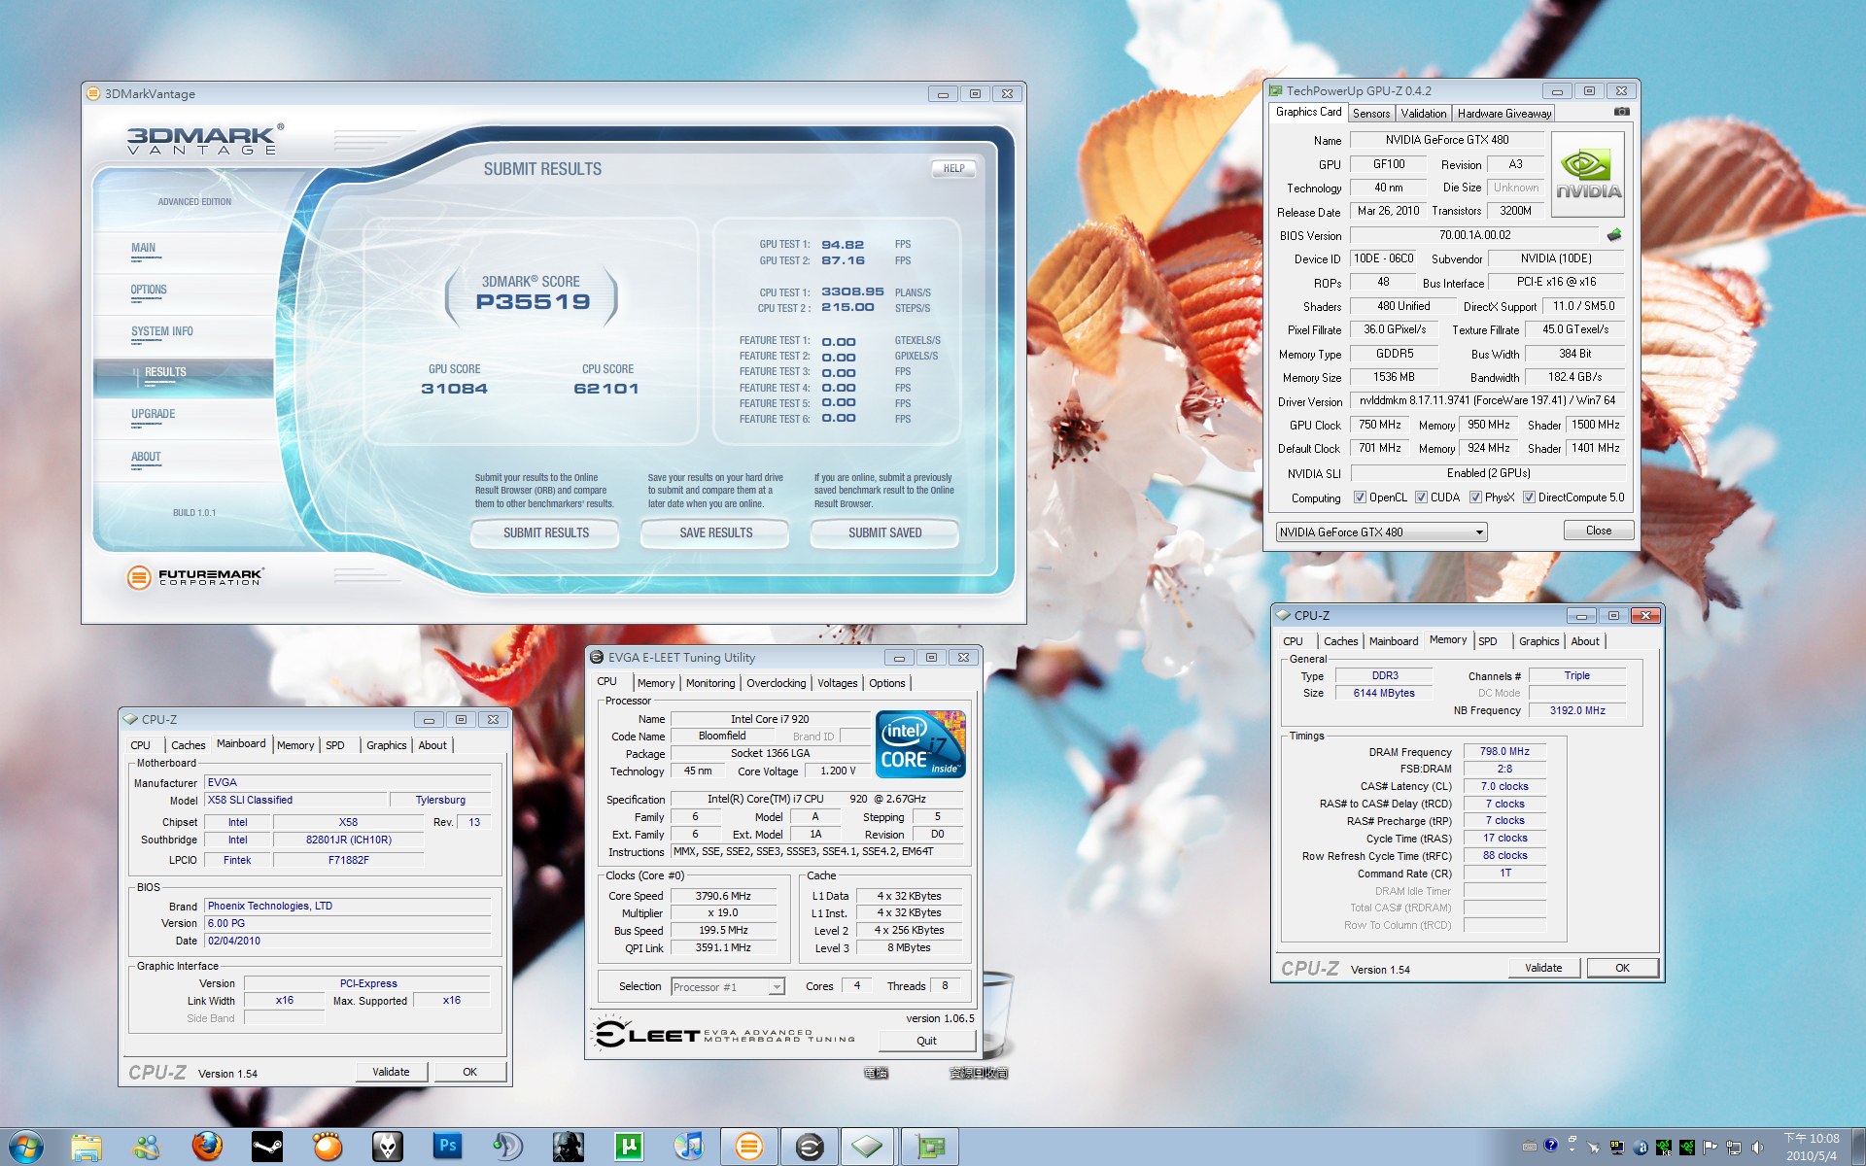Toggle the PhysX checkbox in GPU-Z
The width and height of the screenshot is (1866, 1166).
(1475, 497)
